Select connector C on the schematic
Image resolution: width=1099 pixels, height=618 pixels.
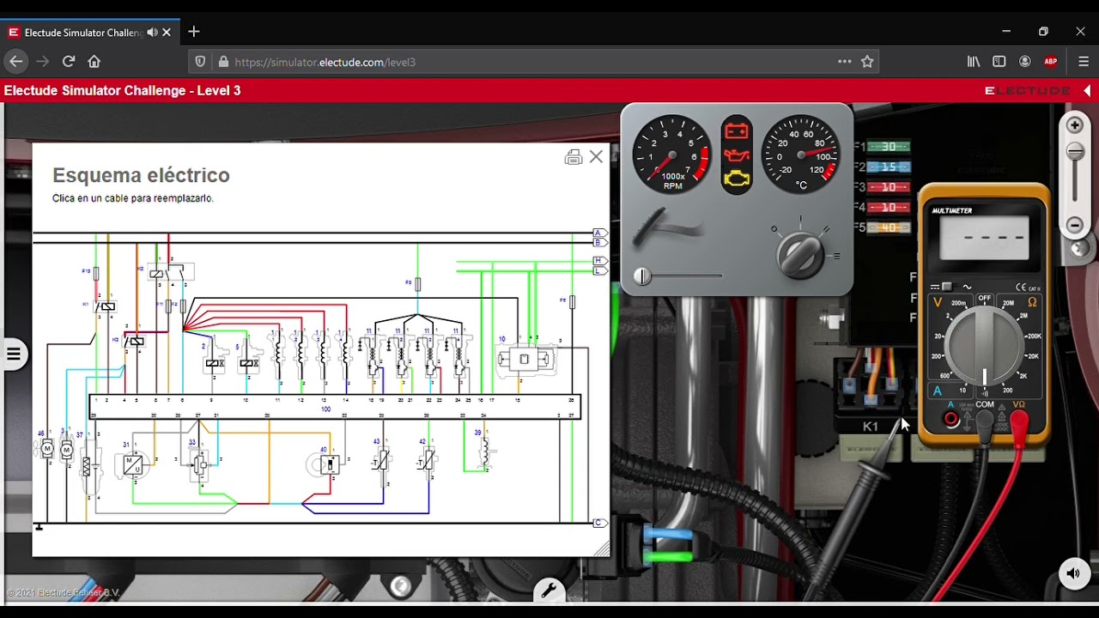click(x=600, y=523)
